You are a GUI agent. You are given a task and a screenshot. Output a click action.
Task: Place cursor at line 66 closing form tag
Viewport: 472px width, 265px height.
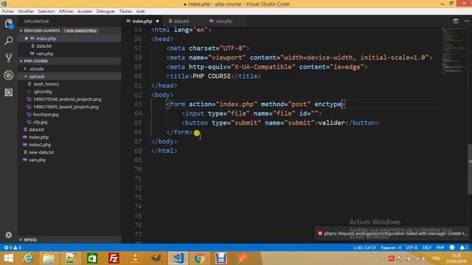click(x=179, y=132)
